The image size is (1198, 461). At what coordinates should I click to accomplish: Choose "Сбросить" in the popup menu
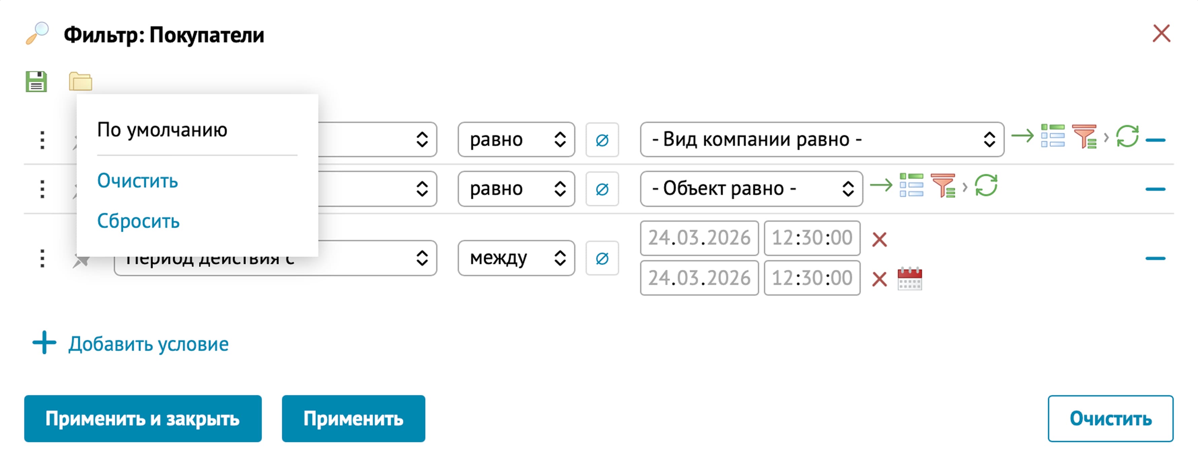(138, 221)
